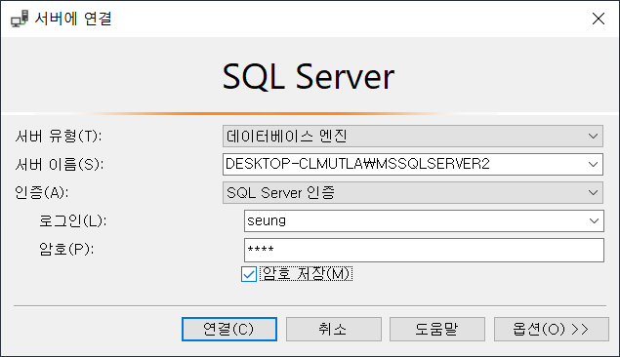Click the 서버 유형(T): label

[x=59, y=137]
